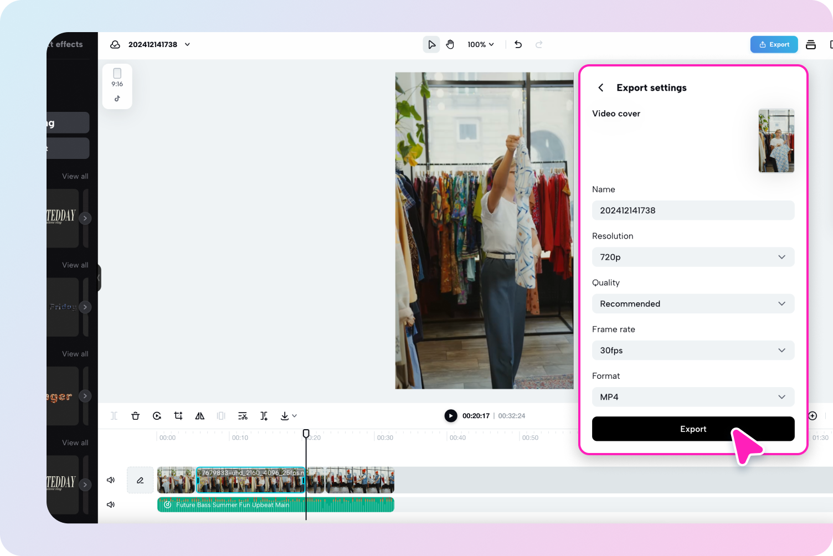833x556 pixels.
Task: Open the pencil edit icon on the video track
Action: [140, 480]
